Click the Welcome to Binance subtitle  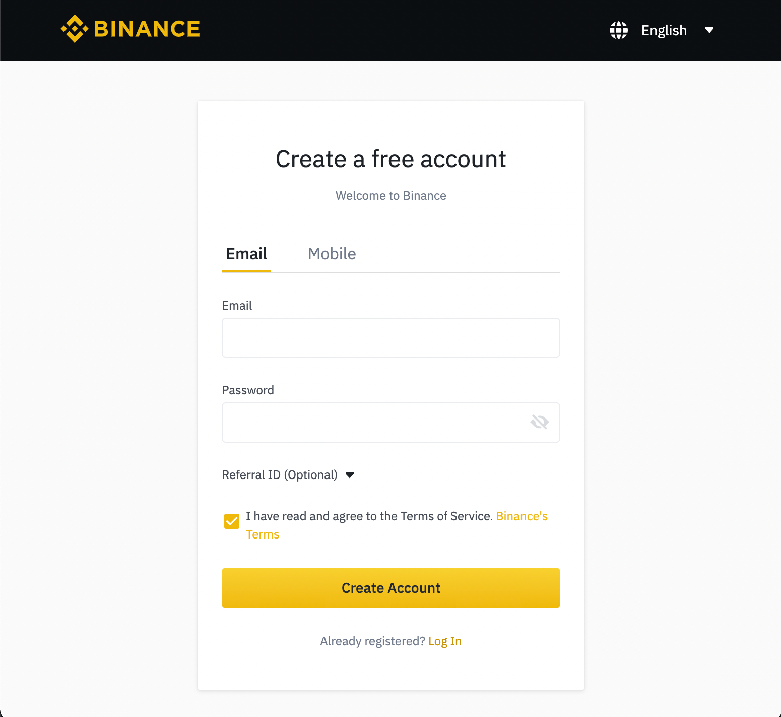point(391,196)
